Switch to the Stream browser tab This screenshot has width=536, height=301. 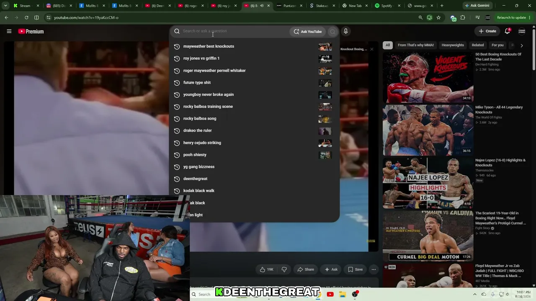[25, 6]
